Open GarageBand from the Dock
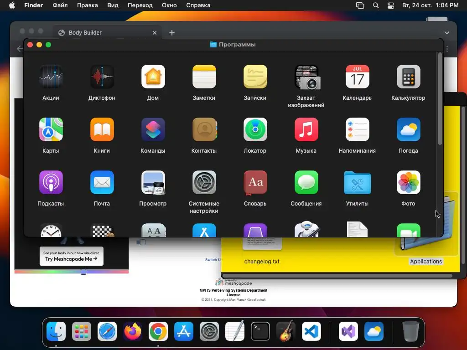This screenshot has height=350, width=467. tap(286, 331)
